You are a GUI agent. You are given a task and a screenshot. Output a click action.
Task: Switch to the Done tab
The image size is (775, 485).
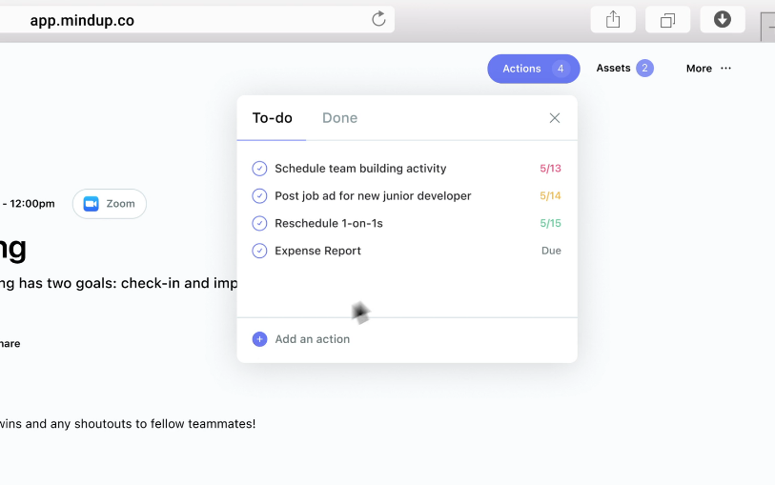tap(339, 118)
